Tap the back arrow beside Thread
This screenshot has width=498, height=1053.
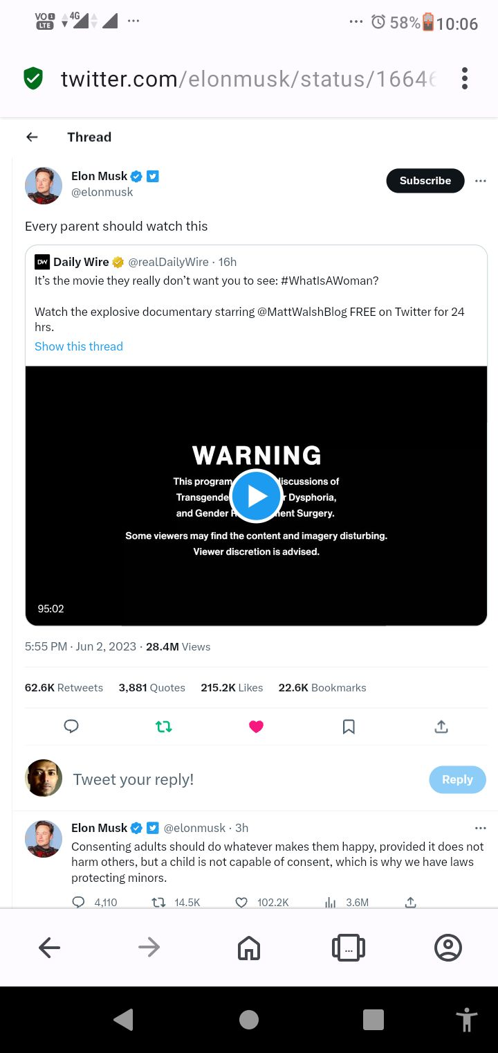pos(32,137)
